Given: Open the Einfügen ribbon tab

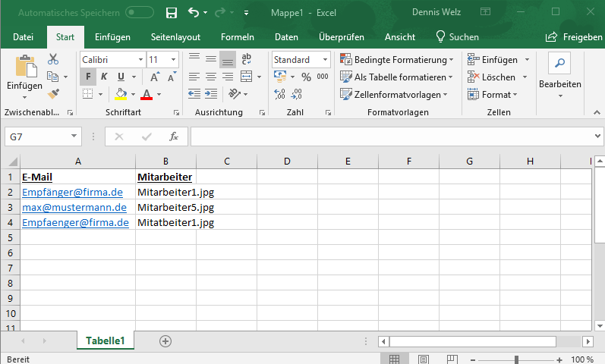Looking at the screenshot, I should 112,36.
